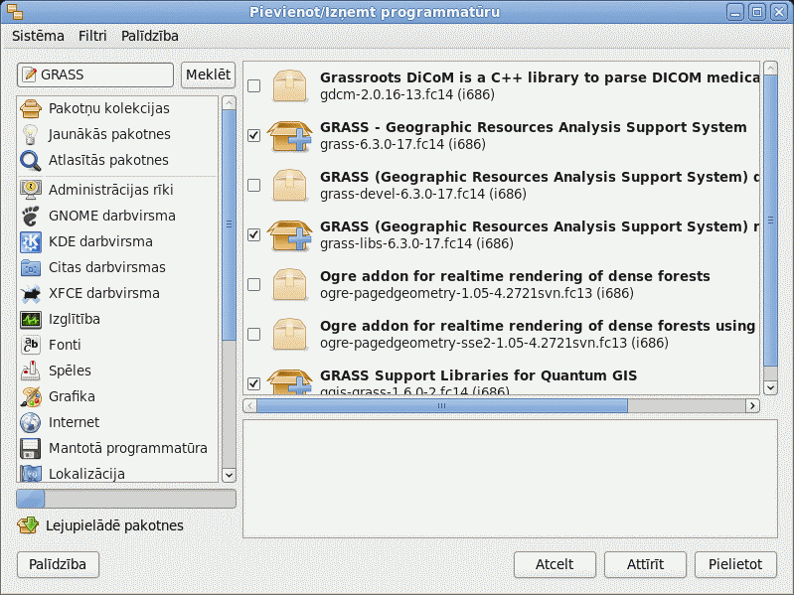Screen dimensions: 794x595
Task: Click the Palīdzība button at bottom
Action: pos(58,564)
